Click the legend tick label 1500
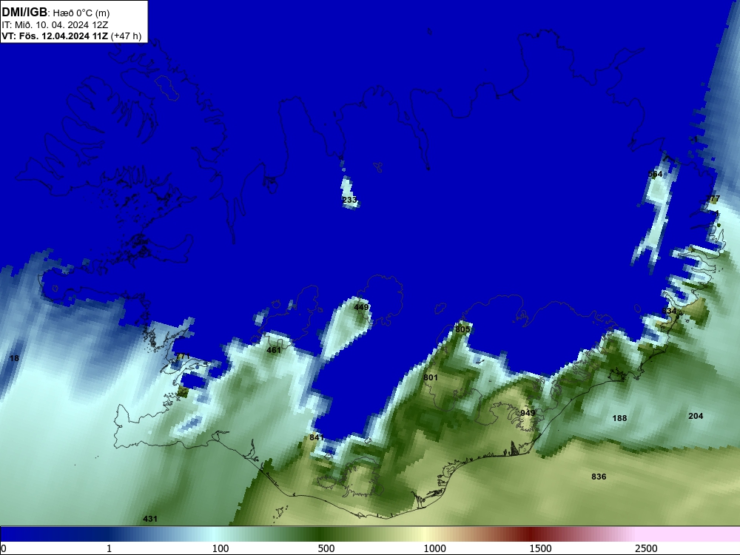Screen dimensions: 740x555 click(540, 548)
